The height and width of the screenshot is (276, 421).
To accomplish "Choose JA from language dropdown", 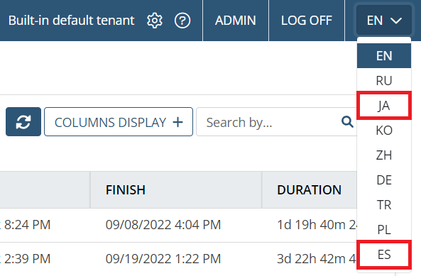I will click(384, 106).
